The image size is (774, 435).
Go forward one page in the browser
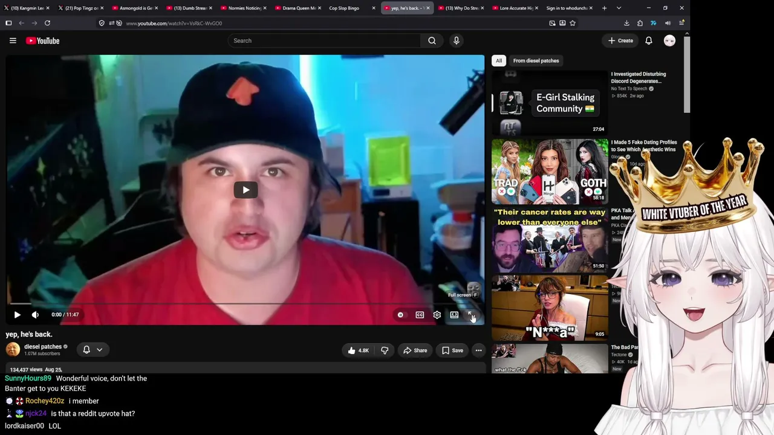tap(34, 23)
